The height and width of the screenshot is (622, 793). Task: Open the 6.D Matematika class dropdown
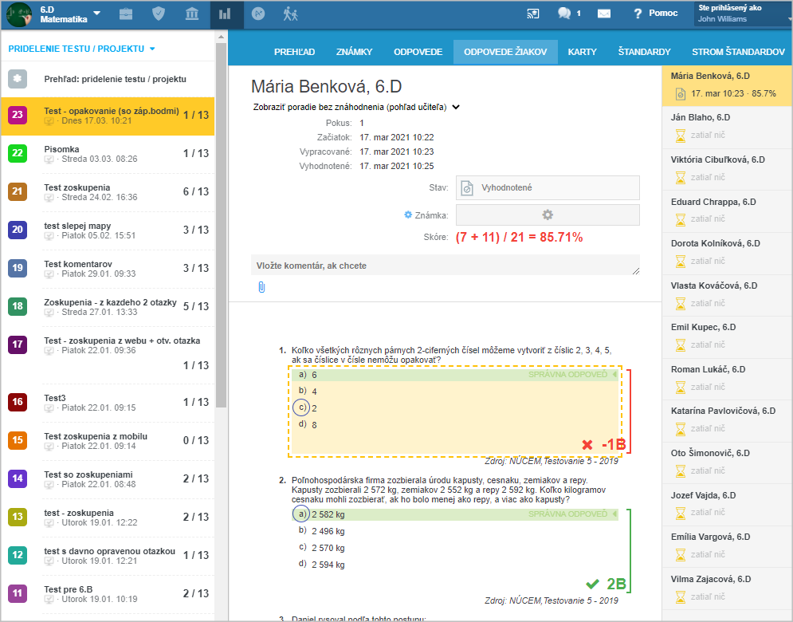click(x=70, y=14)
